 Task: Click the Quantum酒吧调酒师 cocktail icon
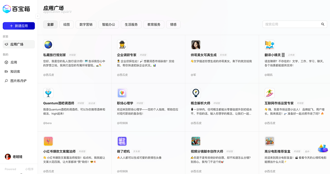tap(48, 93)
